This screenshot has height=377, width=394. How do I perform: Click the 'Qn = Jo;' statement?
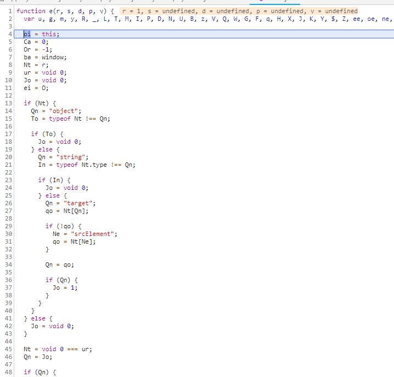[38, 357]
